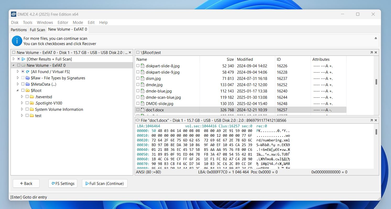Tick the \$Root\test header checkbox
Viewport: 391px width, 209px height.
(x=138, y=53)
